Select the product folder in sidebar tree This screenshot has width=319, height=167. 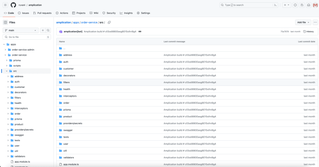19,124
